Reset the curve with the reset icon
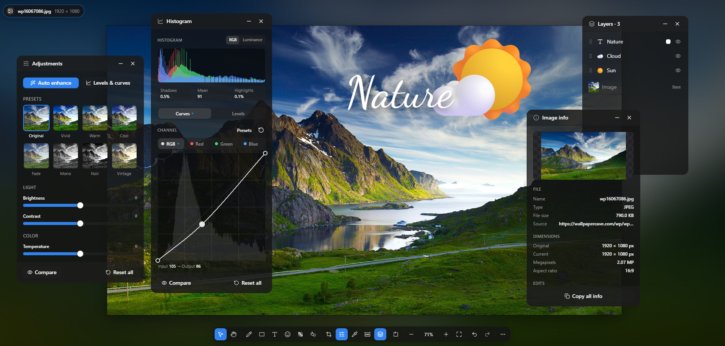The width and height of the screenshot is (725, 346). [x=261, y=130]
